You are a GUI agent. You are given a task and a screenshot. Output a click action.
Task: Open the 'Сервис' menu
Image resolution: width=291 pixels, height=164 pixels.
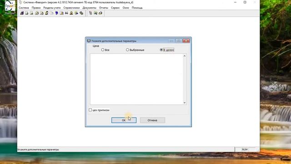115,8
